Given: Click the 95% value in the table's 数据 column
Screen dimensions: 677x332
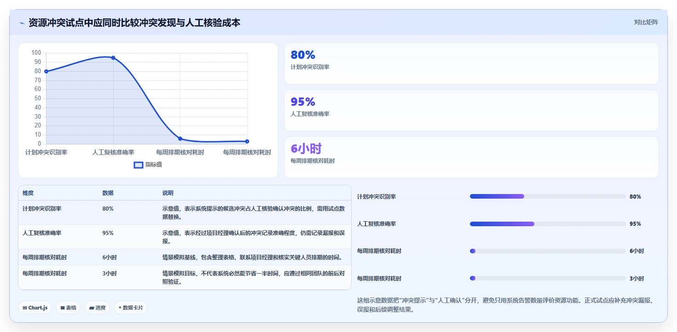Looking at the screenshot, I should (x=108, y=233).
